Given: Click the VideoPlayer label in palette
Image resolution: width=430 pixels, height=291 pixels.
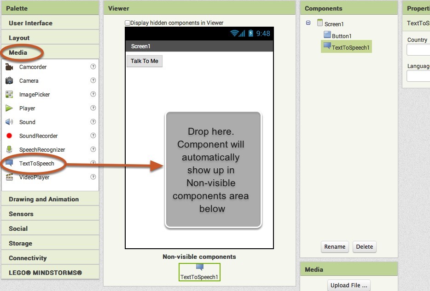Looking at the screenshot, I should coord(34,177).
